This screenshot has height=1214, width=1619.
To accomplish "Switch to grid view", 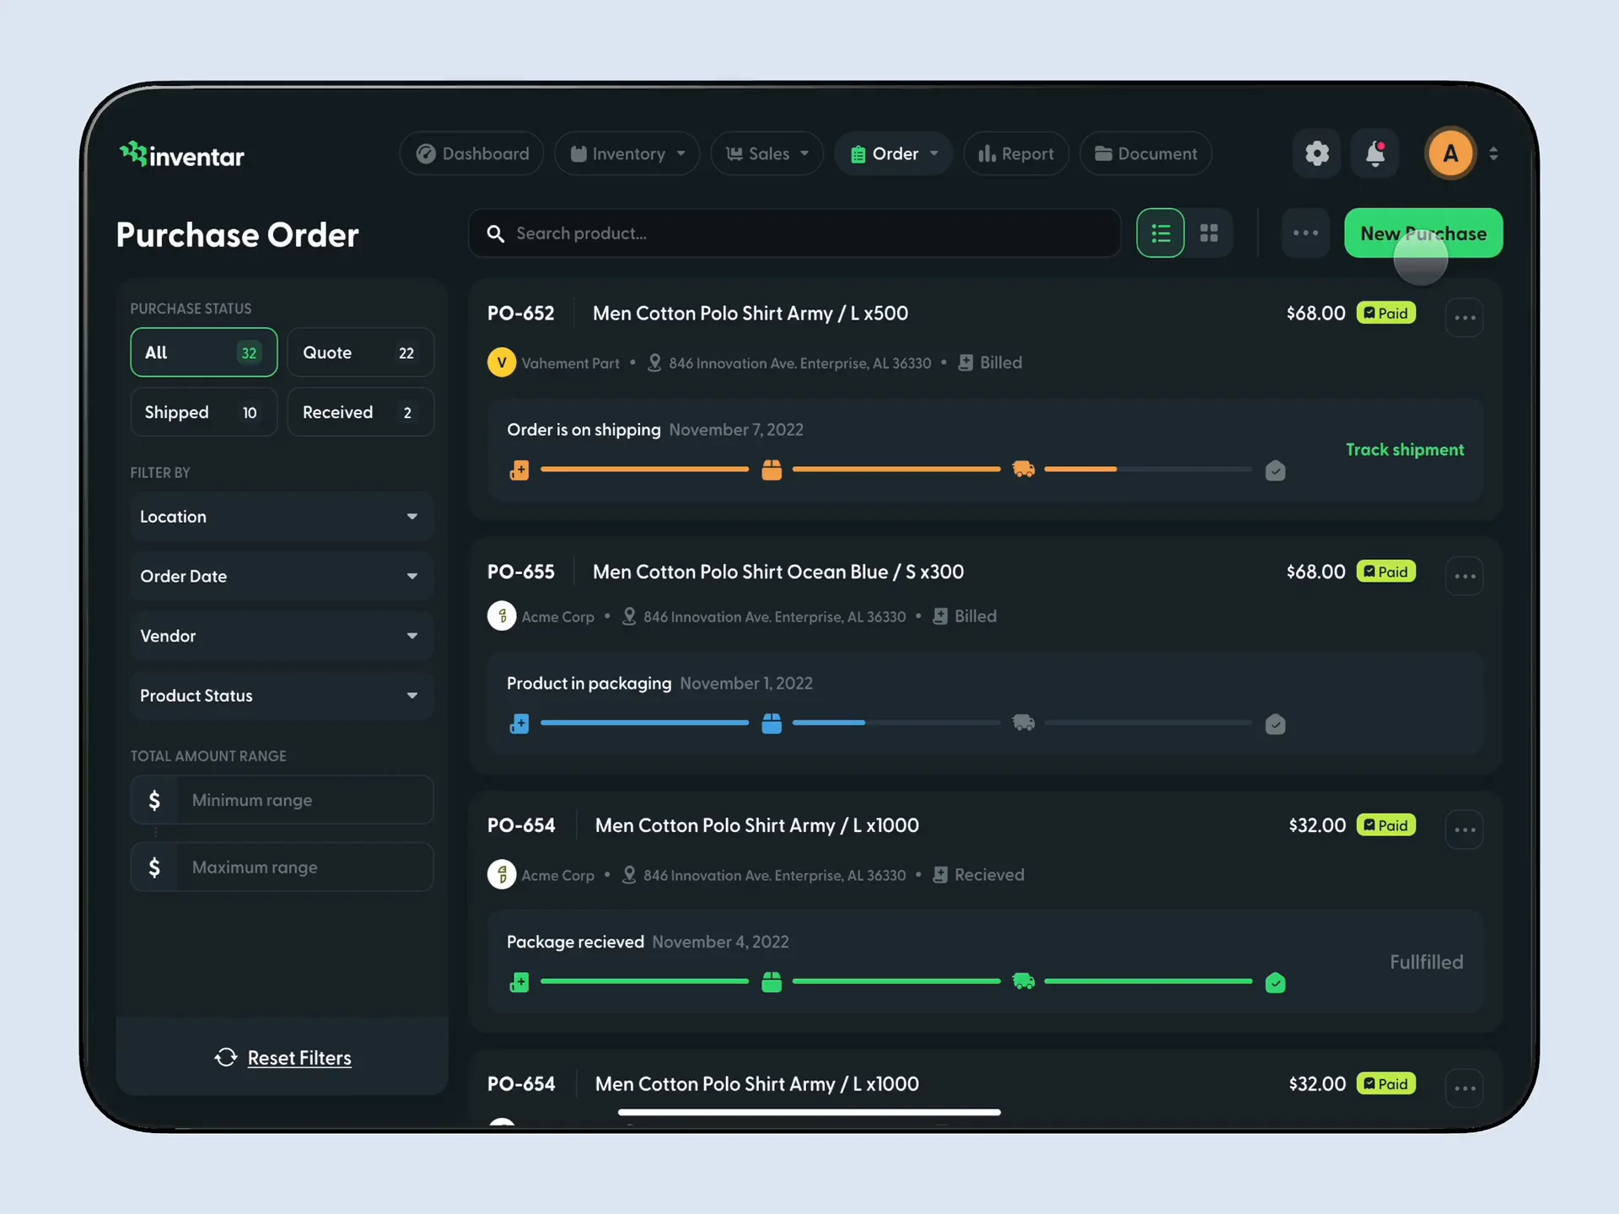I will click(x=1209, y=233).
